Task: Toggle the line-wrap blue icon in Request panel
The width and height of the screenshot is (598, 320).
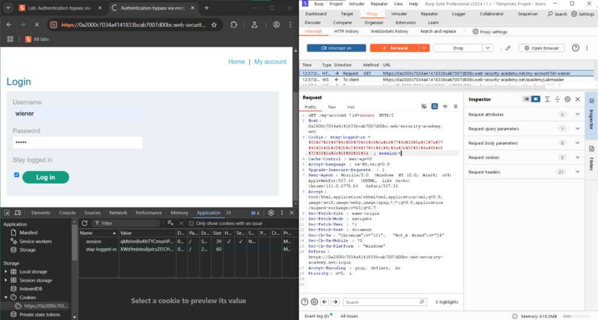Action: [434, 106]
